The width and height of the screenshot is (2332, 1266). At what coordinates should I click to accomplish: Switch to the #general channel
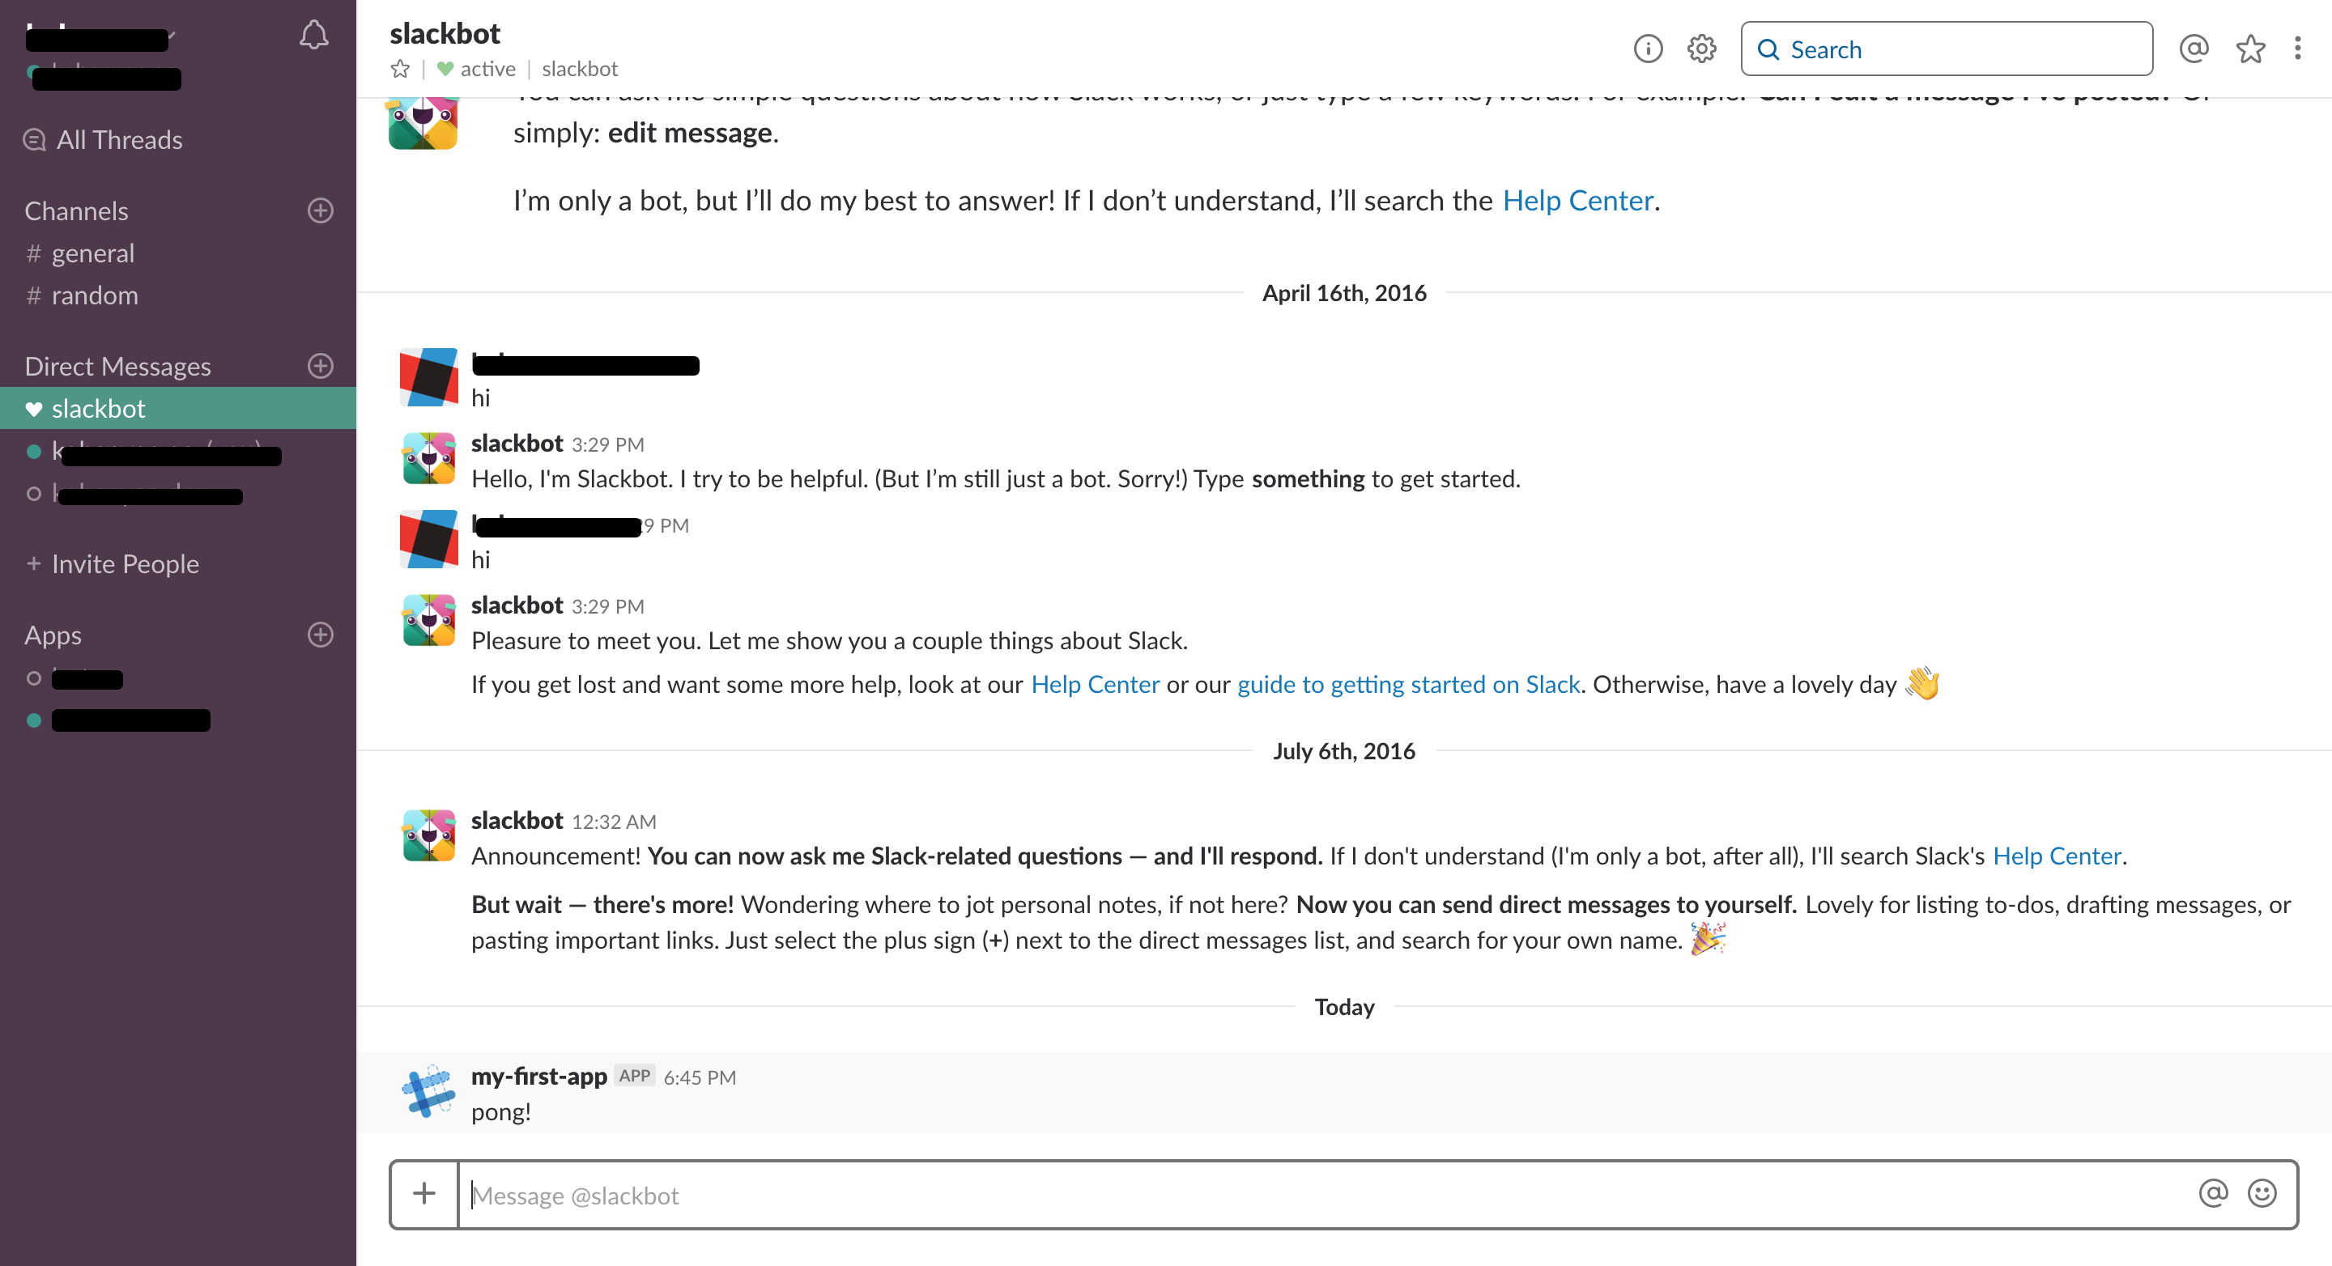point(91,253)
